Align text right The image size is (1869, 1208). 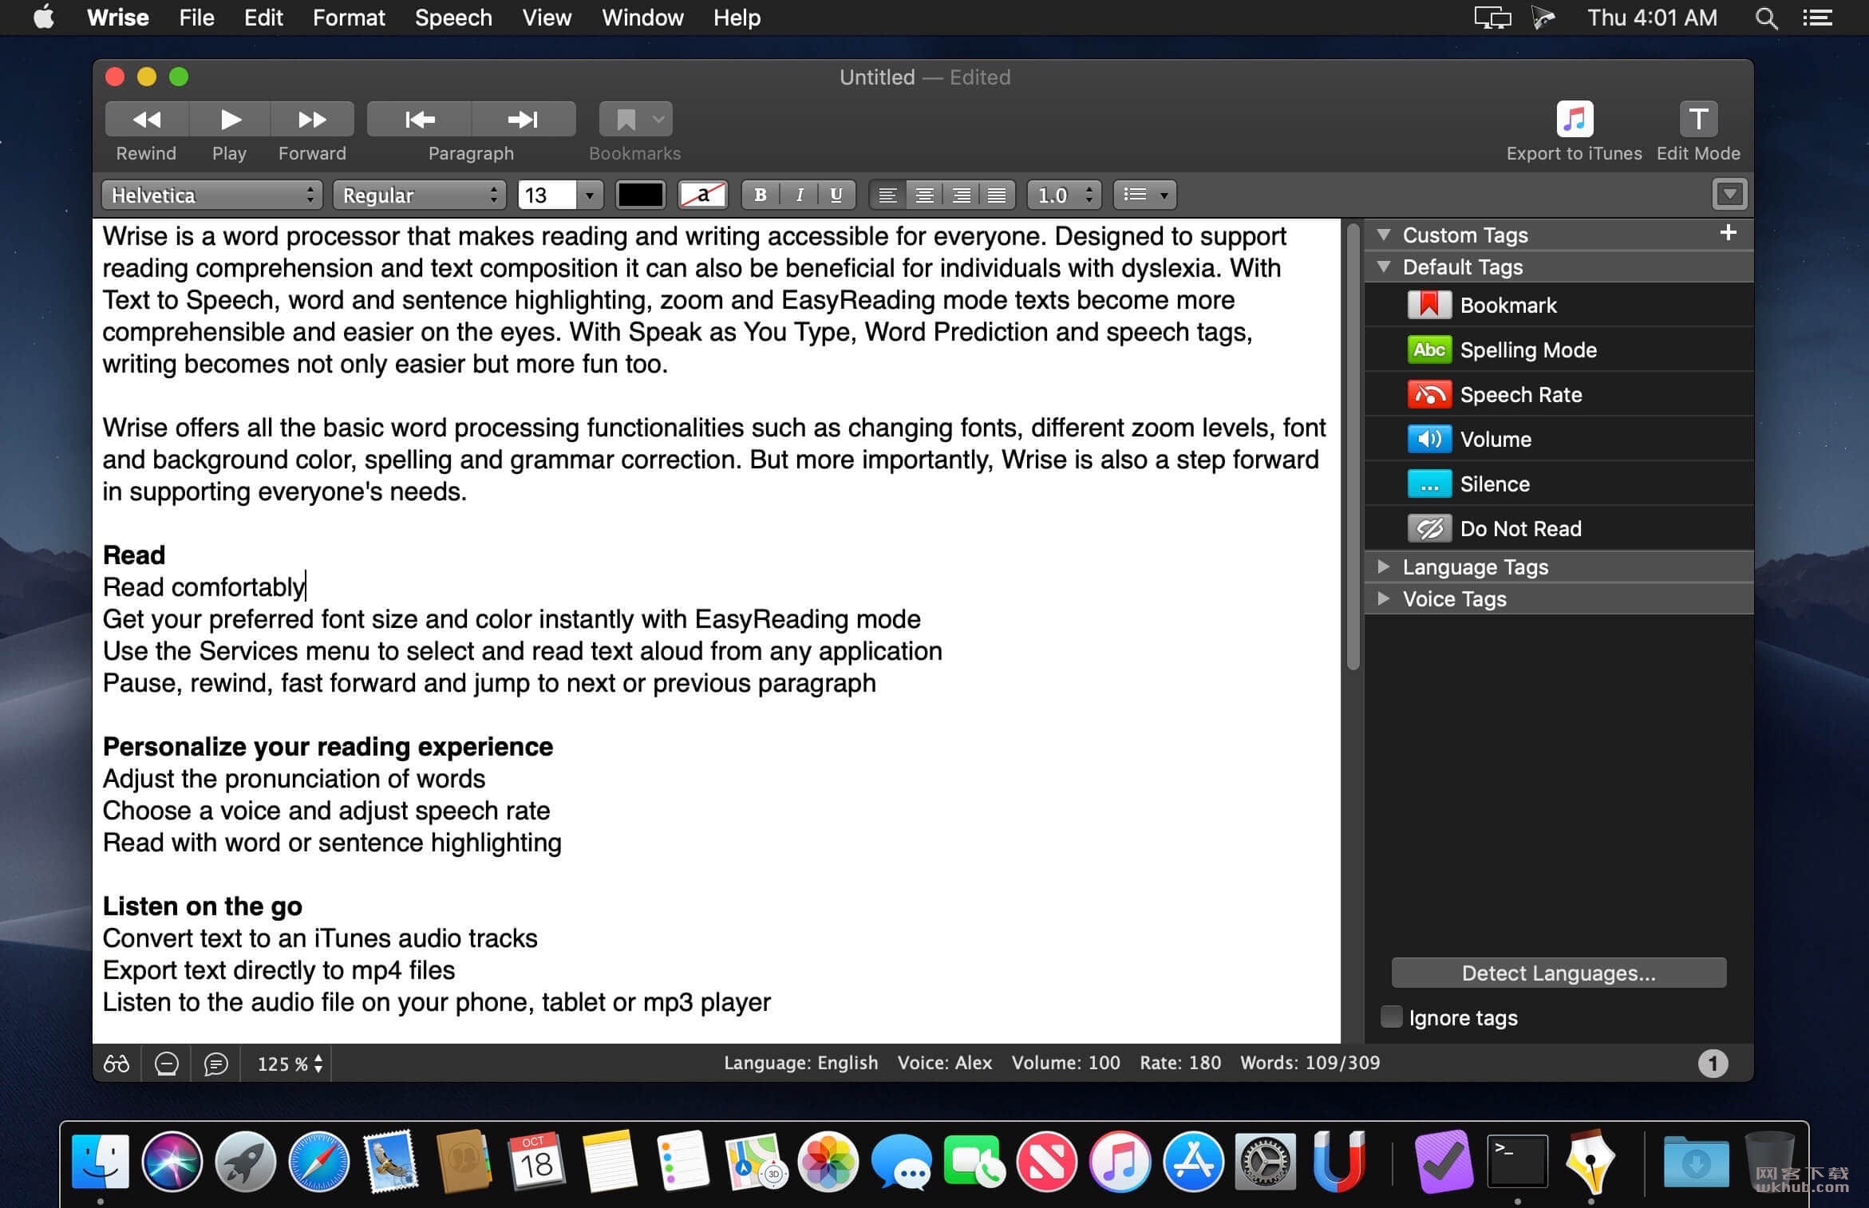point(961,195)
